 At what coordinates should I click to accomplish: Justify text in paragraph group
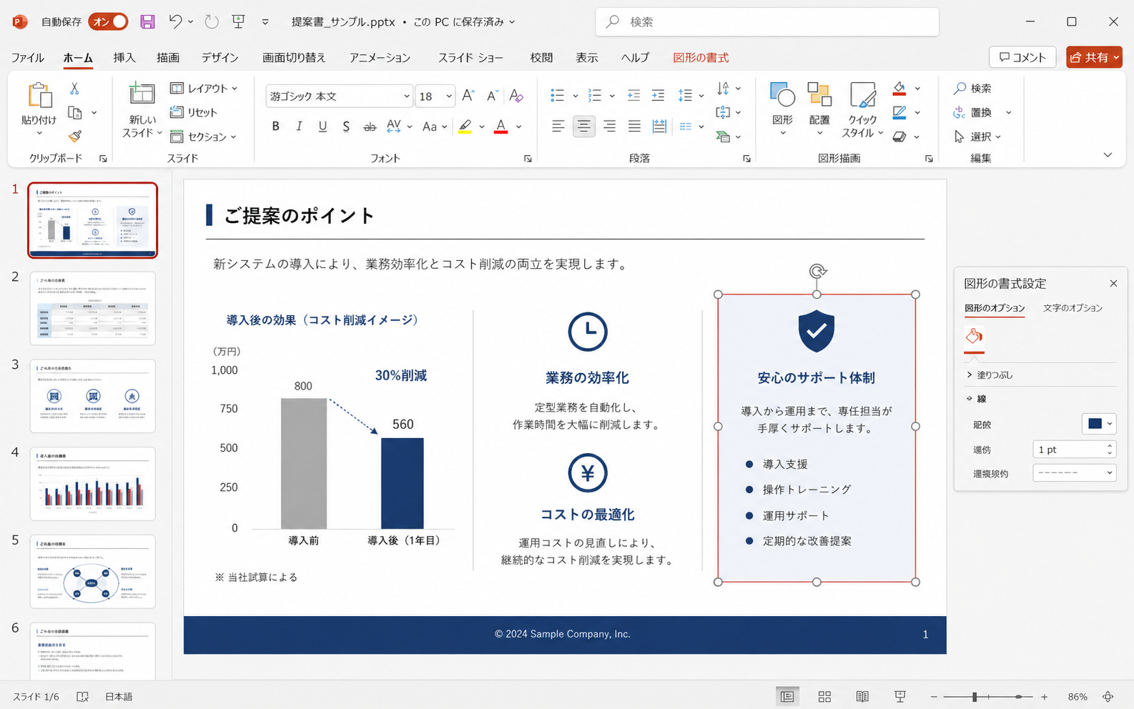click(x=634, y=127)
